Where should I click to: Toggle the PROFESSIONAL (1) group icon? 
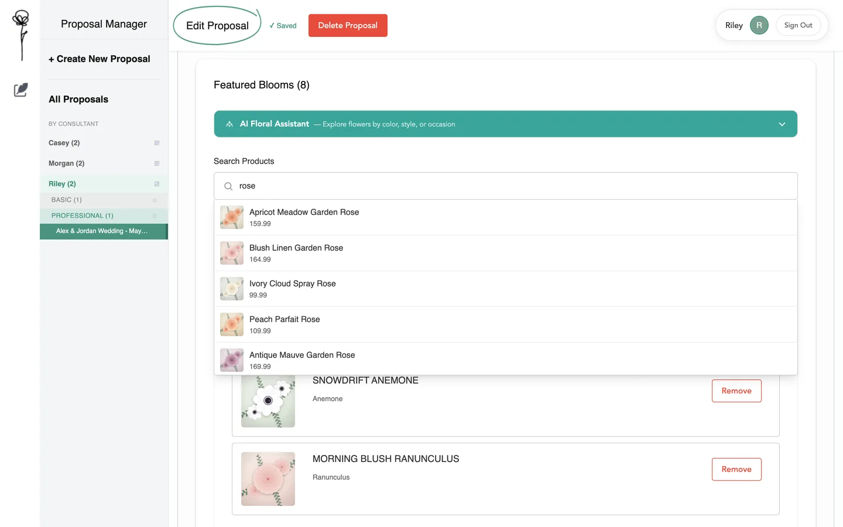click(155, 216)
